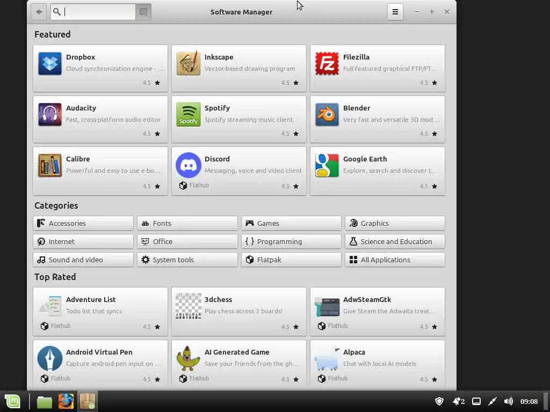The width and height of the screenshot is (550, 412).
Task: Open the Discord icon
Action: click(x=189, y=165)
